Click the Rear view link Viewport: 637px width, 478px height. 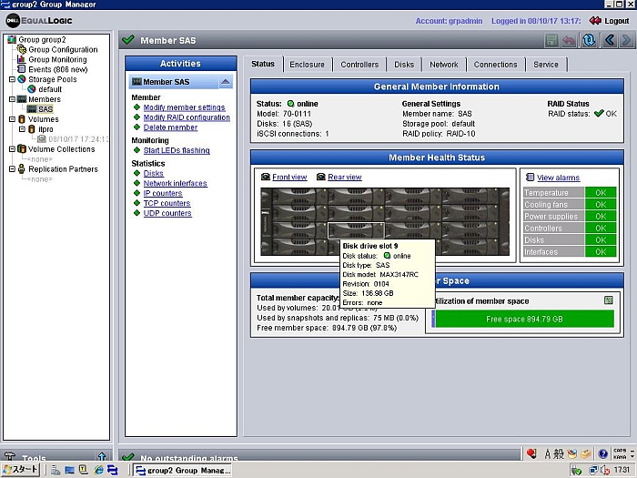pos(344,177)
